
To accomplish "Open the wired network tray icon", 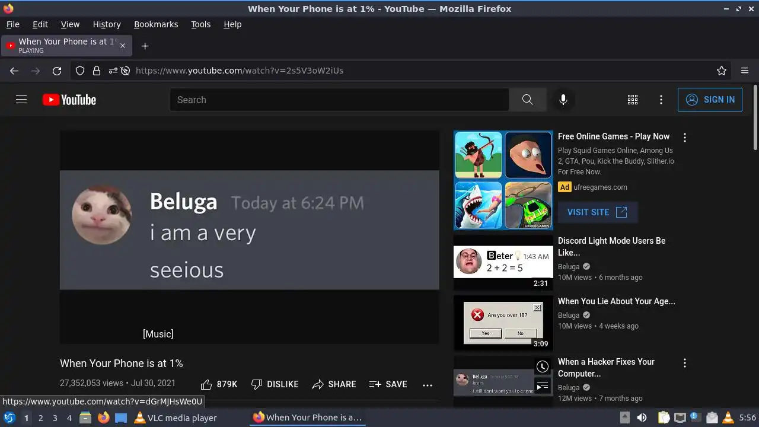I will click(x=680, y=418).
